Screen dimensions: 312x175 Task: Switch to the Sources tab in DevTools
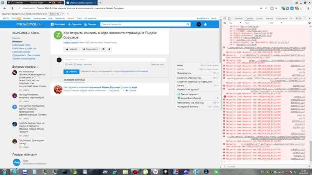259,18
